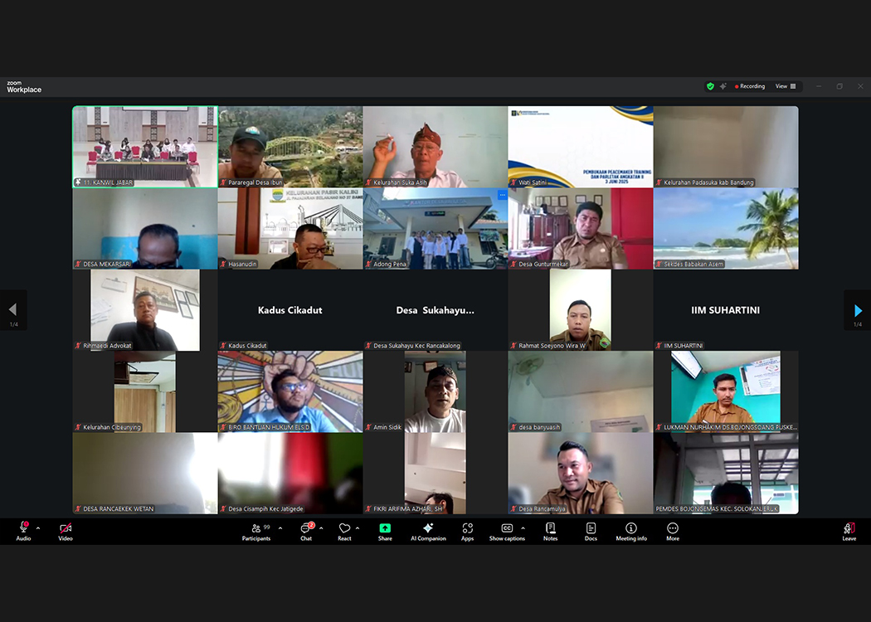The height and width of the screenshot is (622, 871).
Task: Expand the arrow next to Participants
Action: 280,528
